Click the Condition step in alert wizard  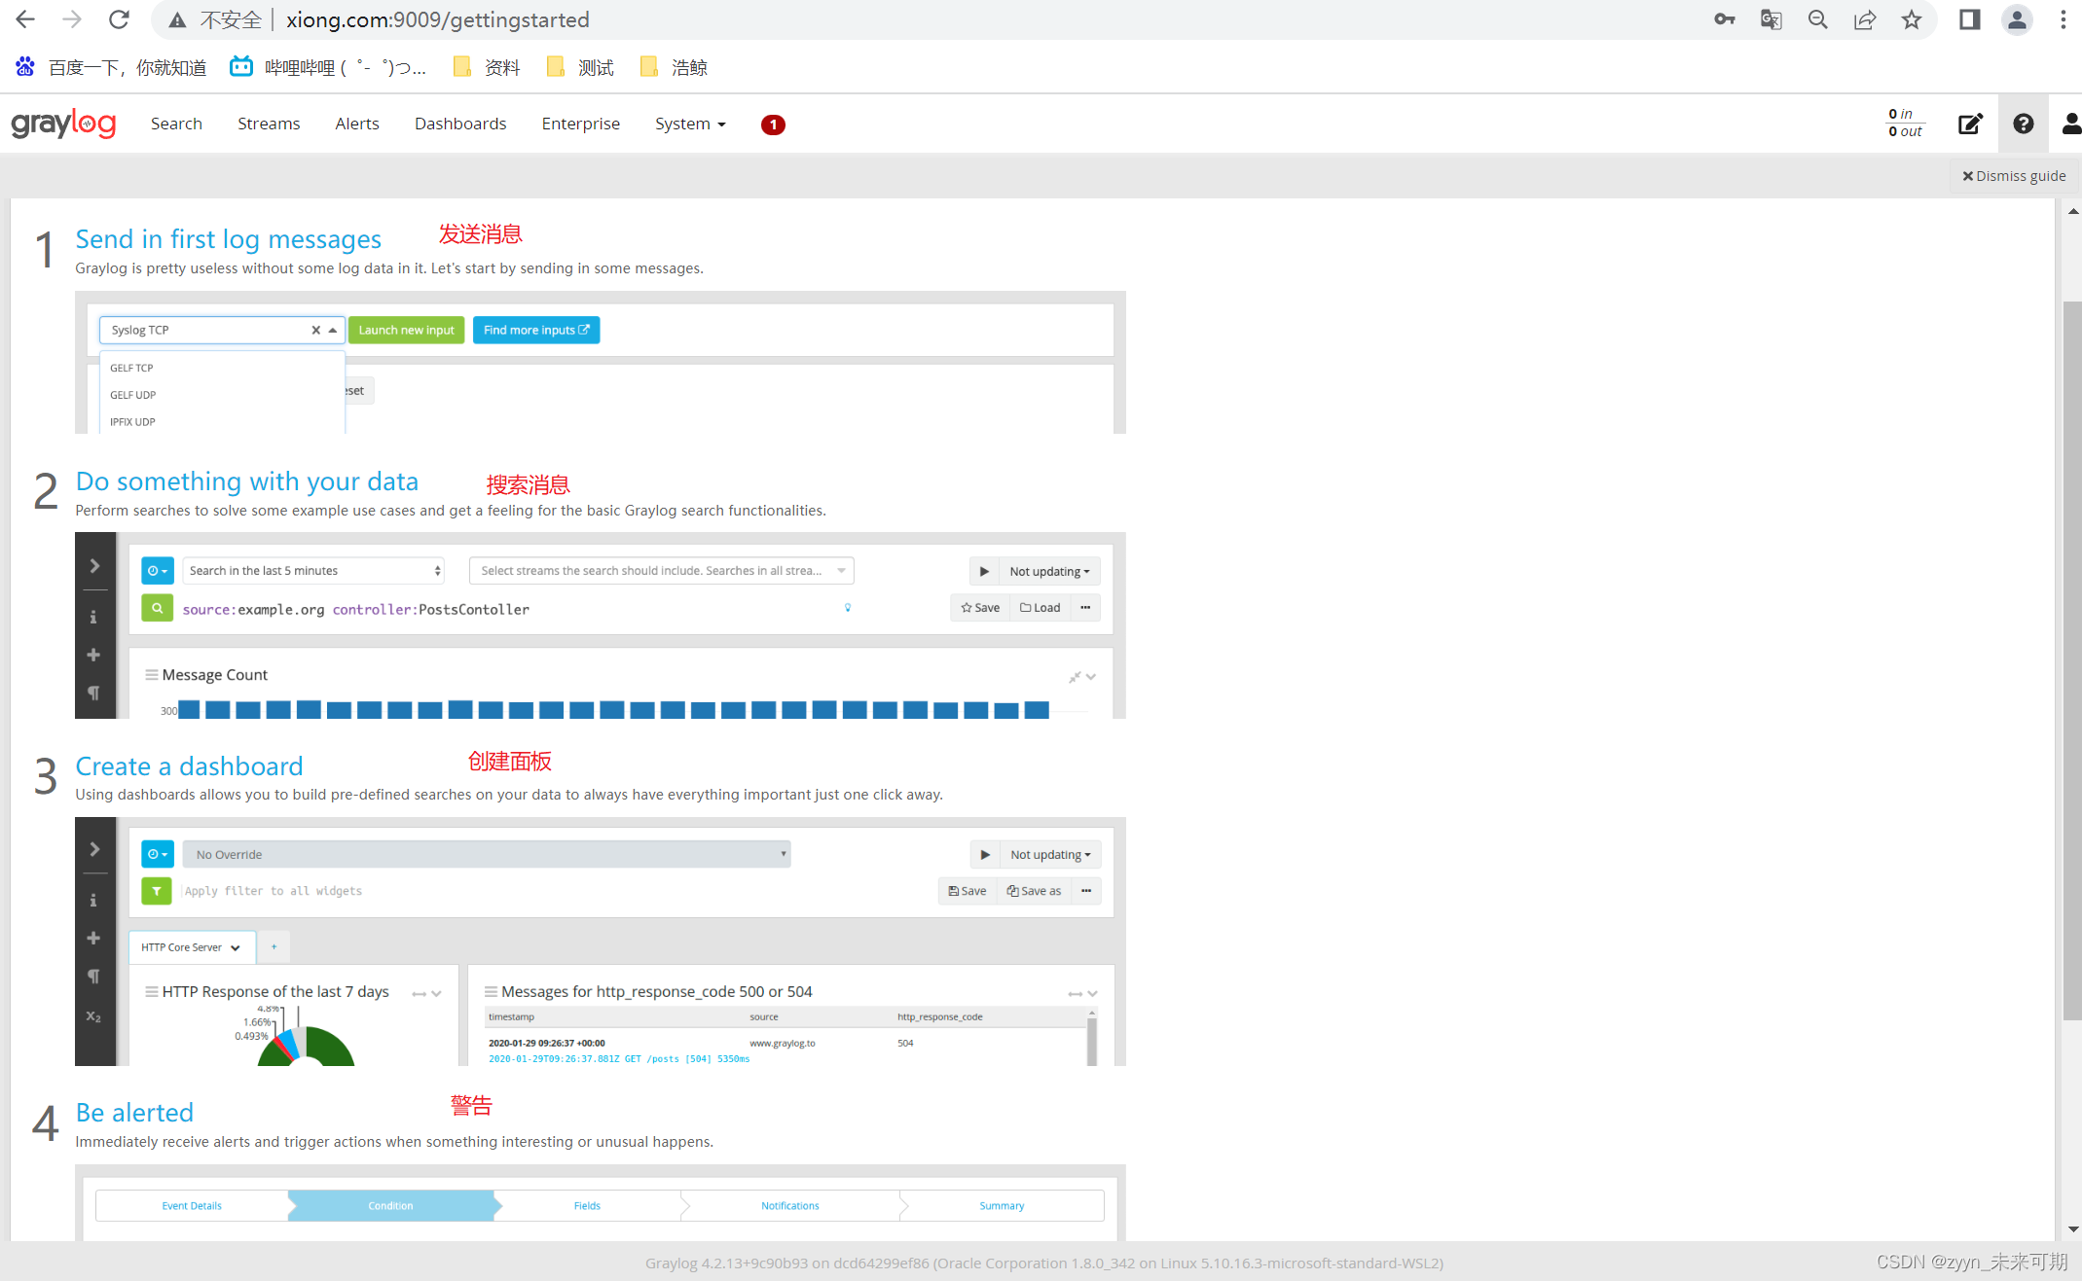391,1206
